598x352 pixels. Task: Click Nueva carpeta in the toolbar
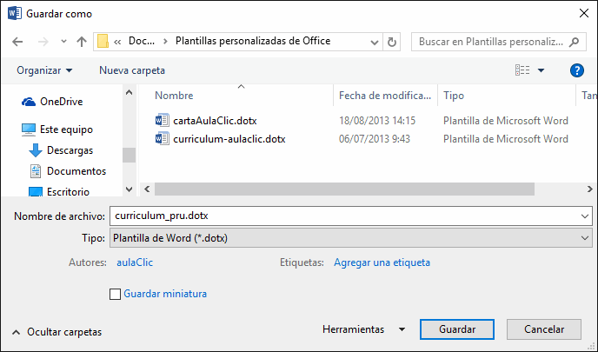coord(132,70)
